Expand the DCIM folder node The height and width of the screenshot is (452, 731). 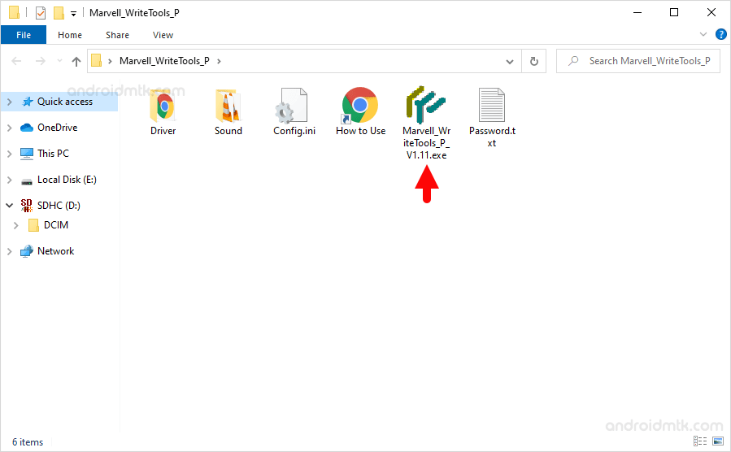(x=15, y=225)
